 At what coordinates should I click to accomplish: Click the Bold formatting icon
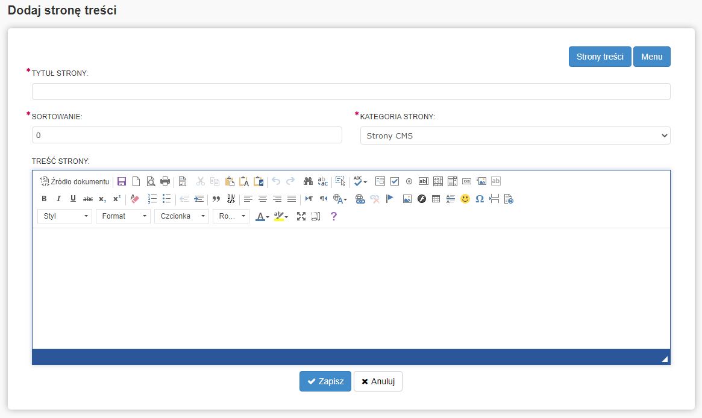(44, 199)
